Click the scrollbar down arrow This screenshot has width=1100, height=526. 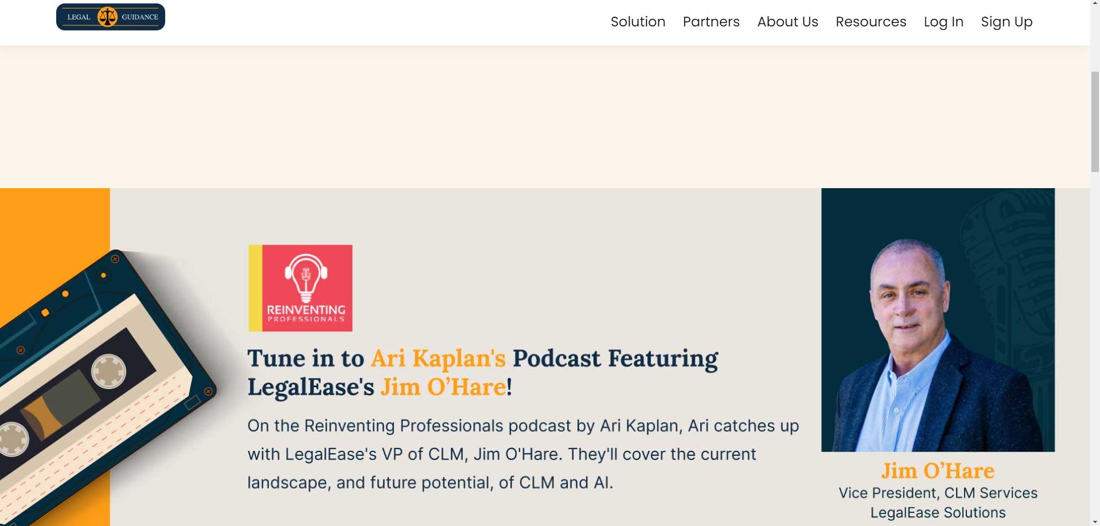click(x=1095, y=522)
